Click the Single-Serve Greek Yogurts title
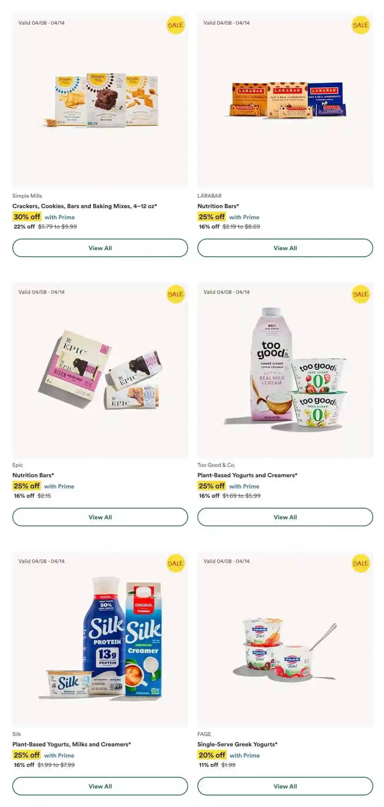Image resolution: width=384 pixels, height=807 pixels. pos(237,744)
